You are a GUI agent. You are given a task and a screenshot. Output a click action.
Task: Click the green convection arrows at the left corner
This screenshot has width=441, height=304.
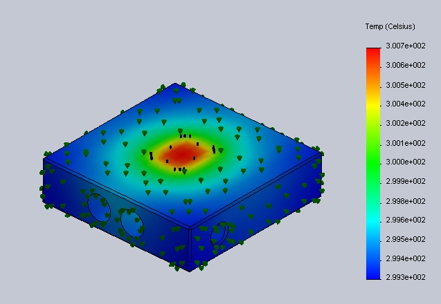[x=47, y=155]
